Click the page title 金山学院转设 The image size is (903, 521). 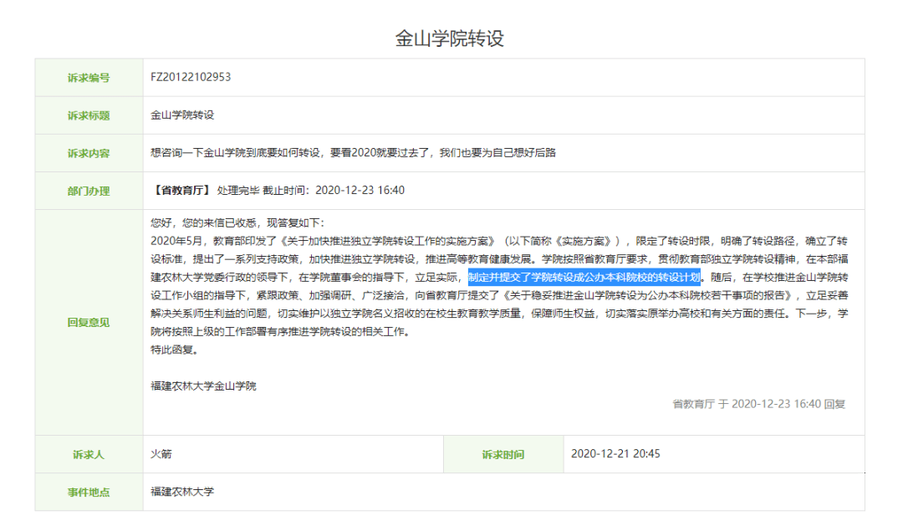[x=449, y=38]
